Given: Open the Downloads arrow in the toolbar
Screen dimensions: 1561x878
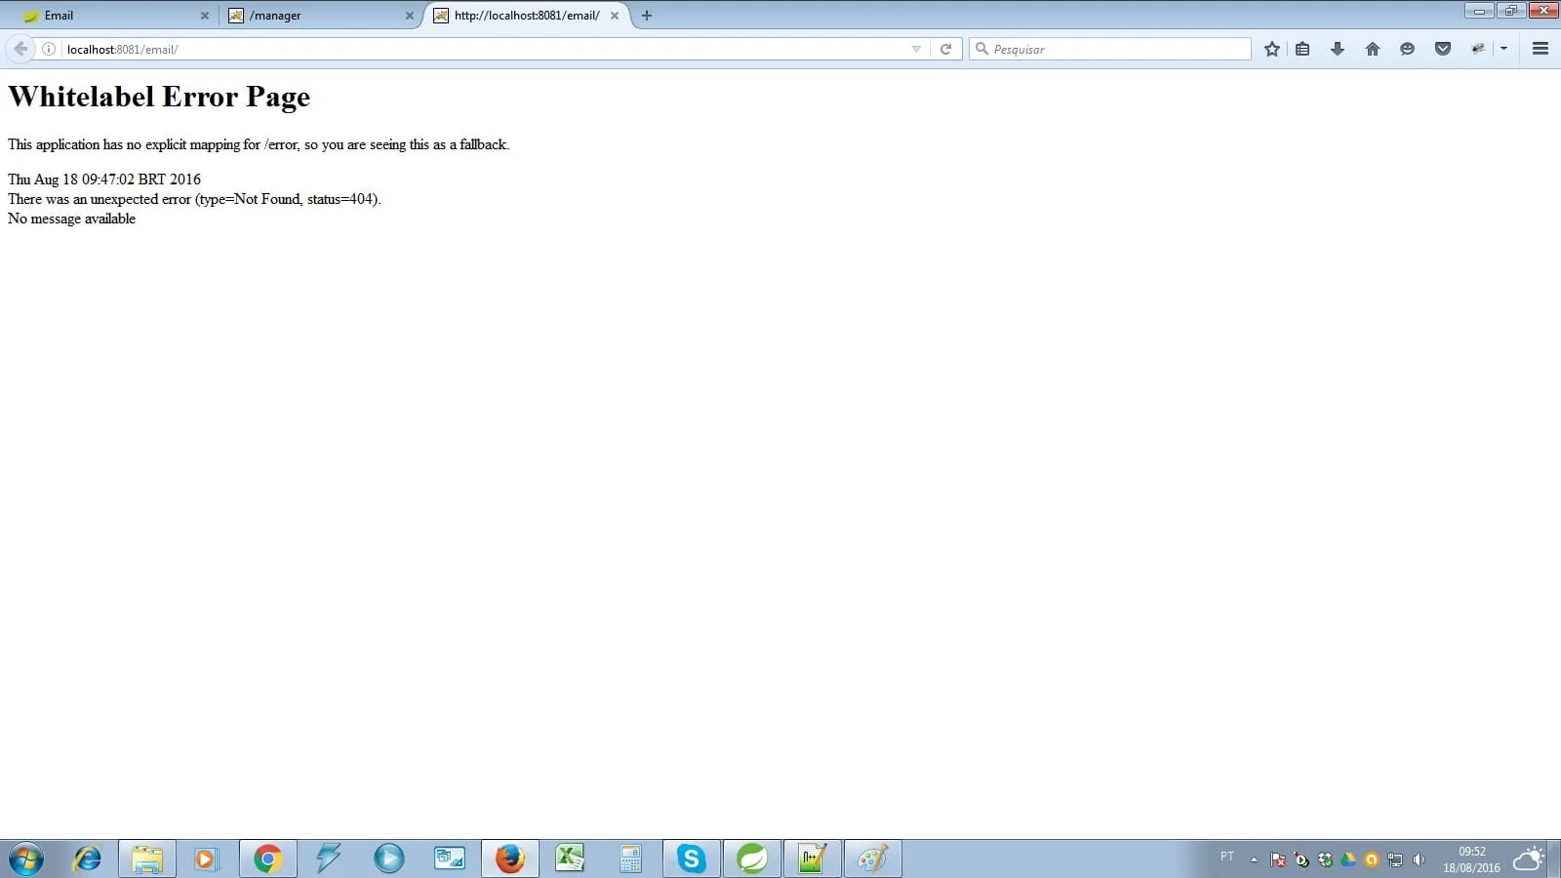Looking at the screenshot, I should 1337,49.
